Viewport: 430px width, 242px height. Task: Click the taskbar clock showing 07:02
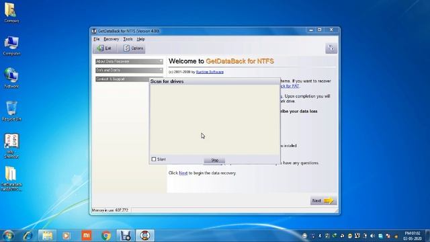click(413, 236)
